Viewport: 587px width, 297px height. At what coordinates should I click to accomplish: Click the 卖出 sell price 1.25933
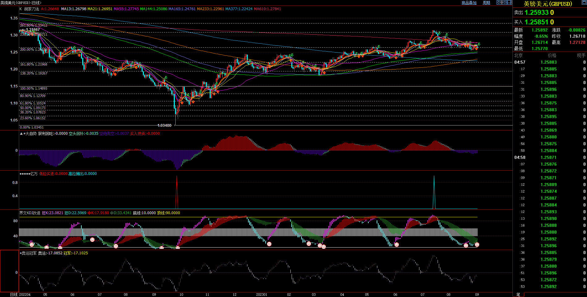pyautogui.click(x=536, y=13)
